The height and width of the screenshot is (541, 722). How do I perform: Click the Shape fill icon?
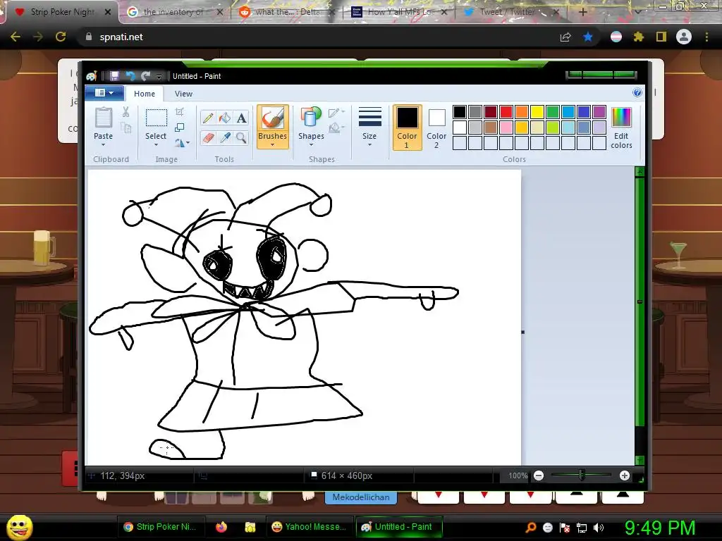click(334, 128)
